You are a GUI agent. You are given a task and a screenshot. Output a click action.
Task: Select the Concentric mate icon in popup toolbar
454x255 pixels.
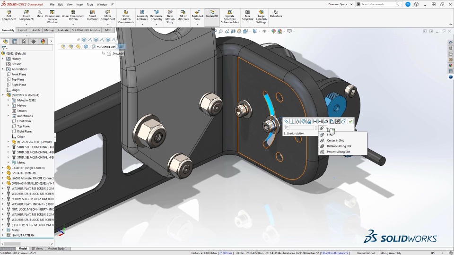pyautogui.click(x=304, y=121)
